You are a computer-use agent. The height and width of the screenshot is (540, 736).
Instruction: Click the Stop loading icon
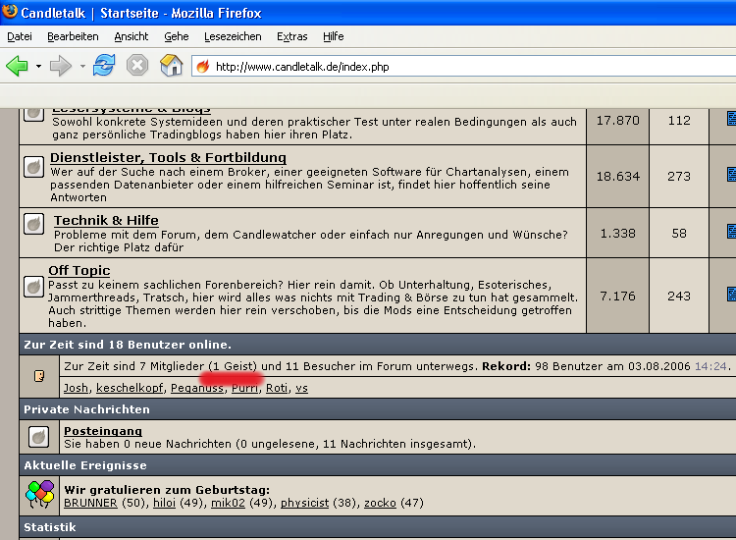click(x=137, y=66)
